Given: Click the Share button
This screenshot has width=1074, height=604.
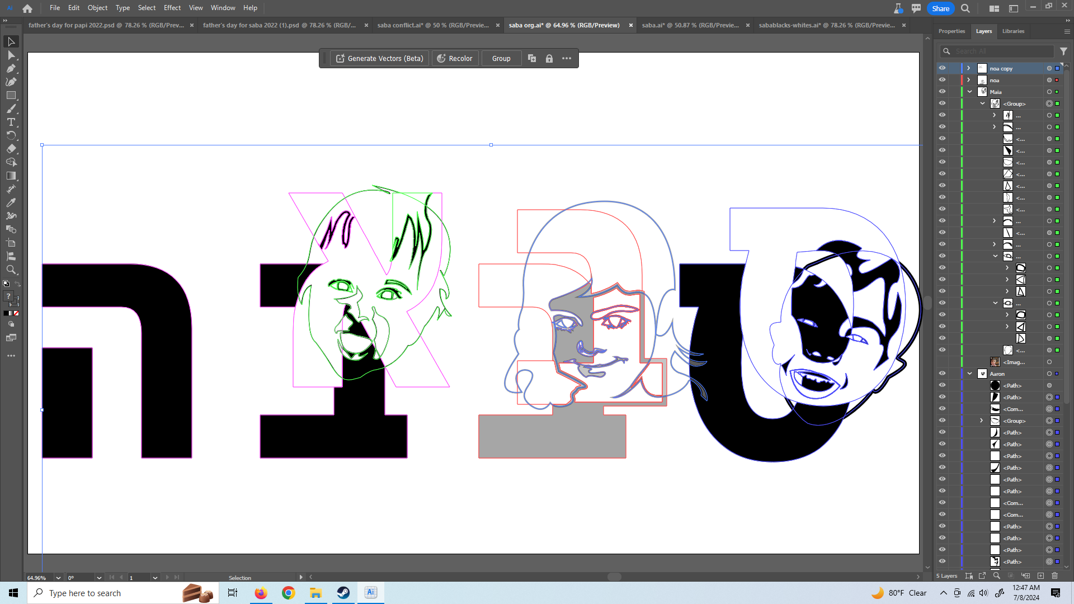Looking at the screenshot, I should pos(940,8).
